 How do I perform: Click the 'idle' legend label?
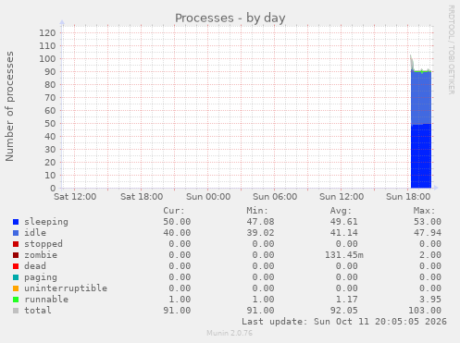coord(35,233)
